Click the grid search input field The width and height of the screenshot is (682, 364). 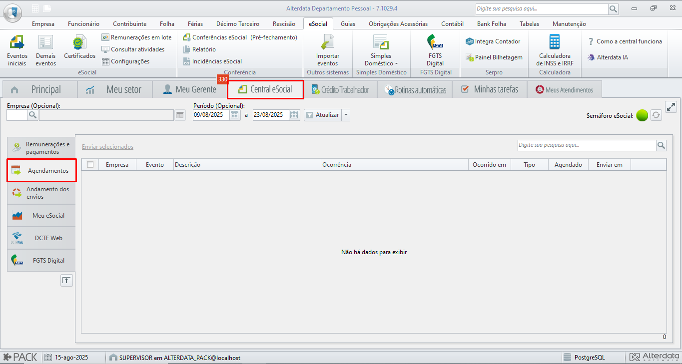click(x=587, y=145)
